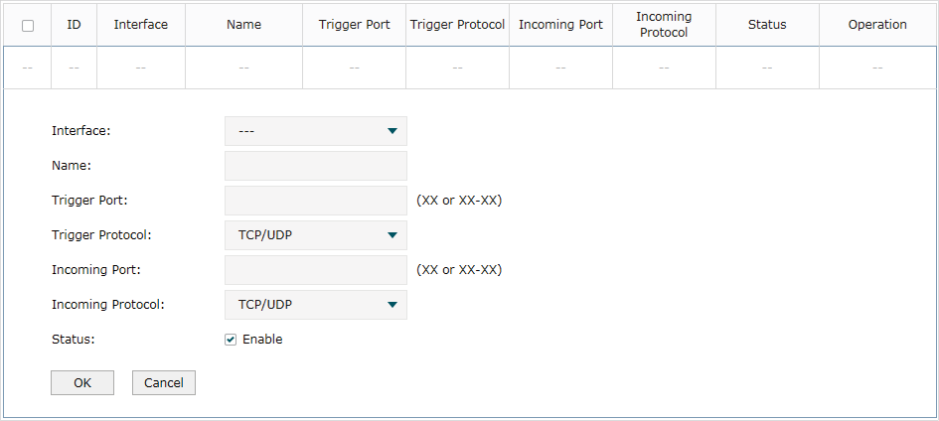
Task: Click the Enable label next to Status
Action: [262, 340]
